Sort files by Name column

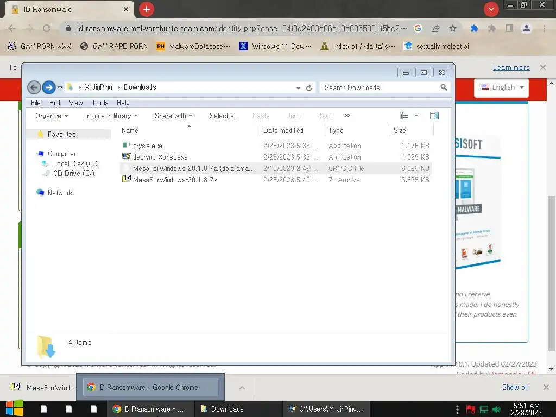pos(189,130)
